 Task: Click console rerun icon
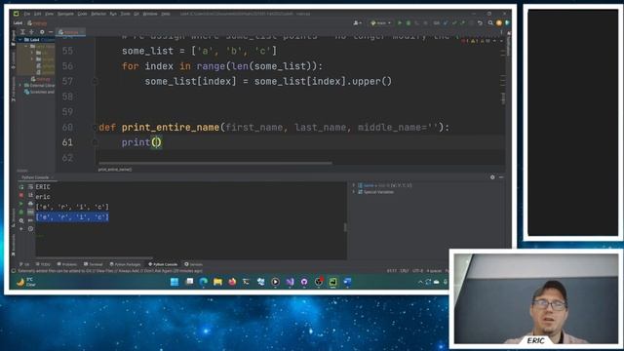click(21, 186)
